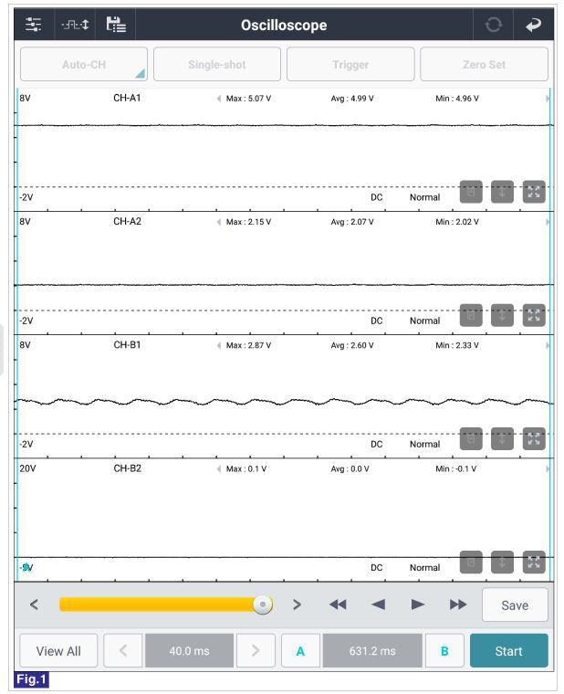
Task: Click the rewind double-arrow button
Action: (x=338, y=605)
